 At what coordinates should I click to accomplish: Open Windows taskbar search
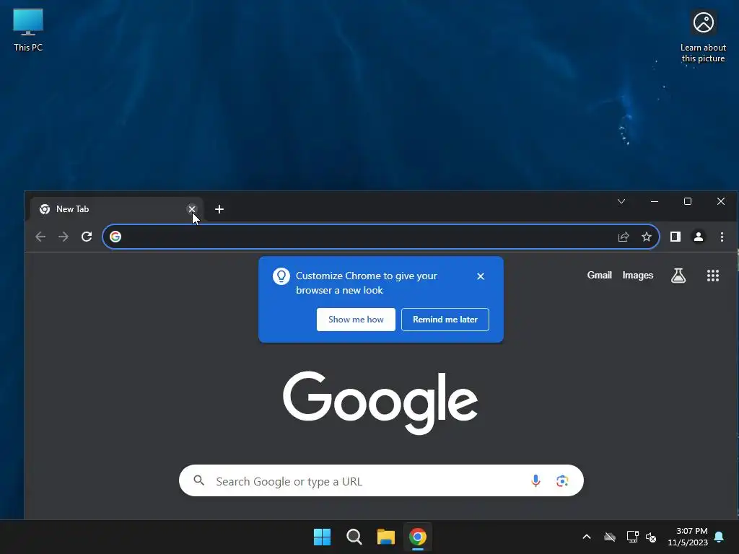(354, 537)
